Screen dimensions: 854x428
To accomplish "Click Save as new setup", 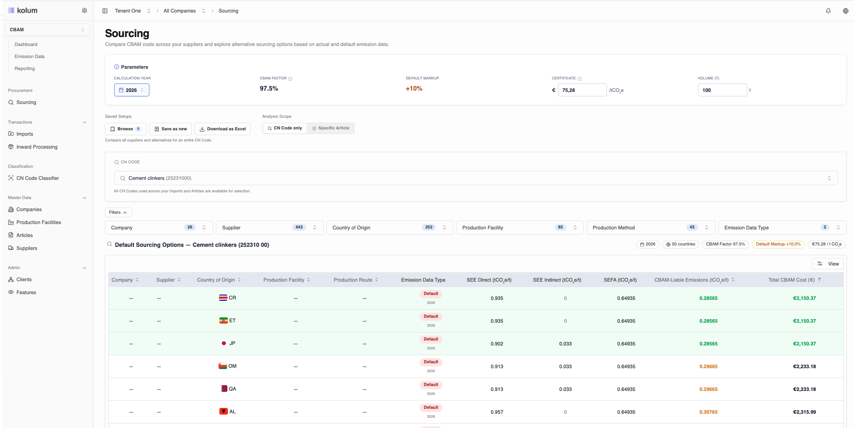I will point(170,129).
